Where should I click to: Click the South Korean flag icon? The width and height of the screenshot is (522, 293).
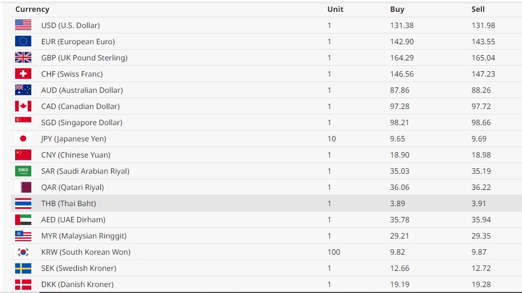[23, 251]
